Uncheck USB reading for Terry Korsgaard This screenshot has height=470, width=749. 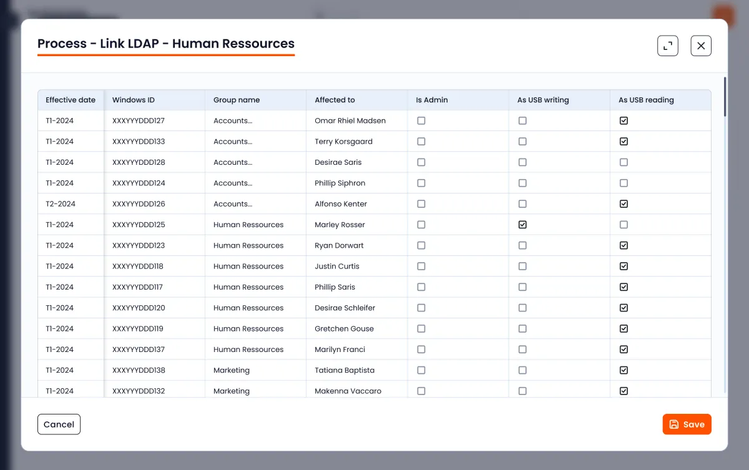[x=624, y=142]
